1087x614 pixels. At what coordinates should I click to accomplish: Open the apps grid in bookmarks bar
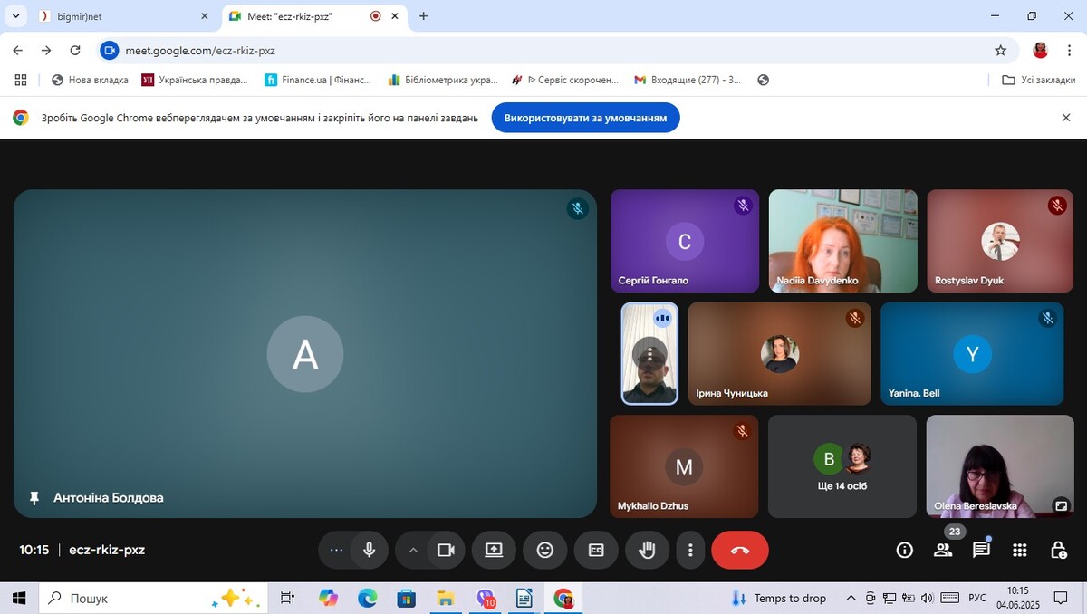coord(21,80)
